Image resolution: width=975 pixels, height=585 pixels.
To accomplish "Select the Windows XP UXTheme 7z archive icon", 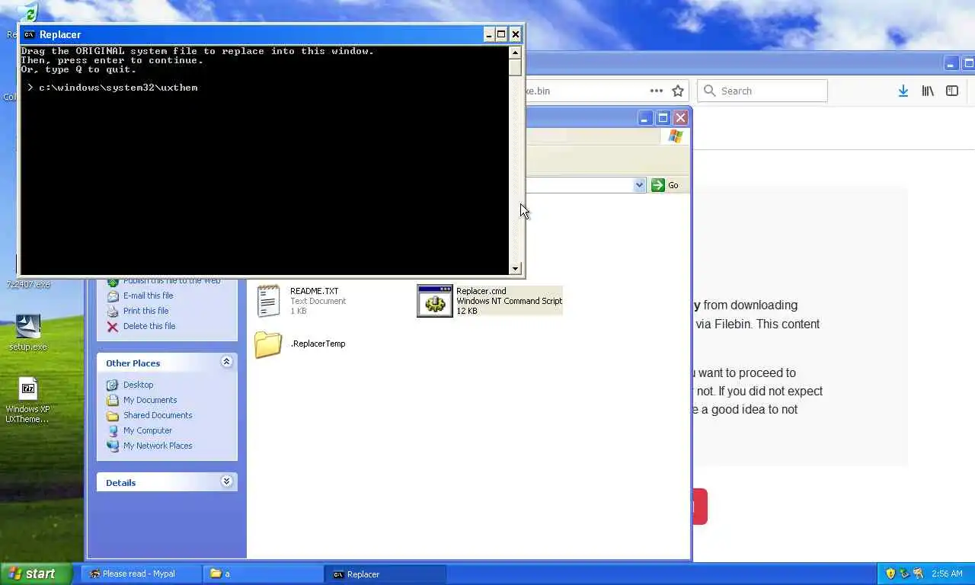I will [28, 389].
